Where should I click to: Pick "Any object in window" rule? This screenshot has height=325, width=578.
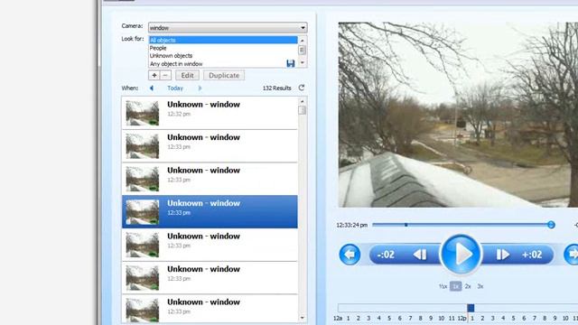pos(218,64)
